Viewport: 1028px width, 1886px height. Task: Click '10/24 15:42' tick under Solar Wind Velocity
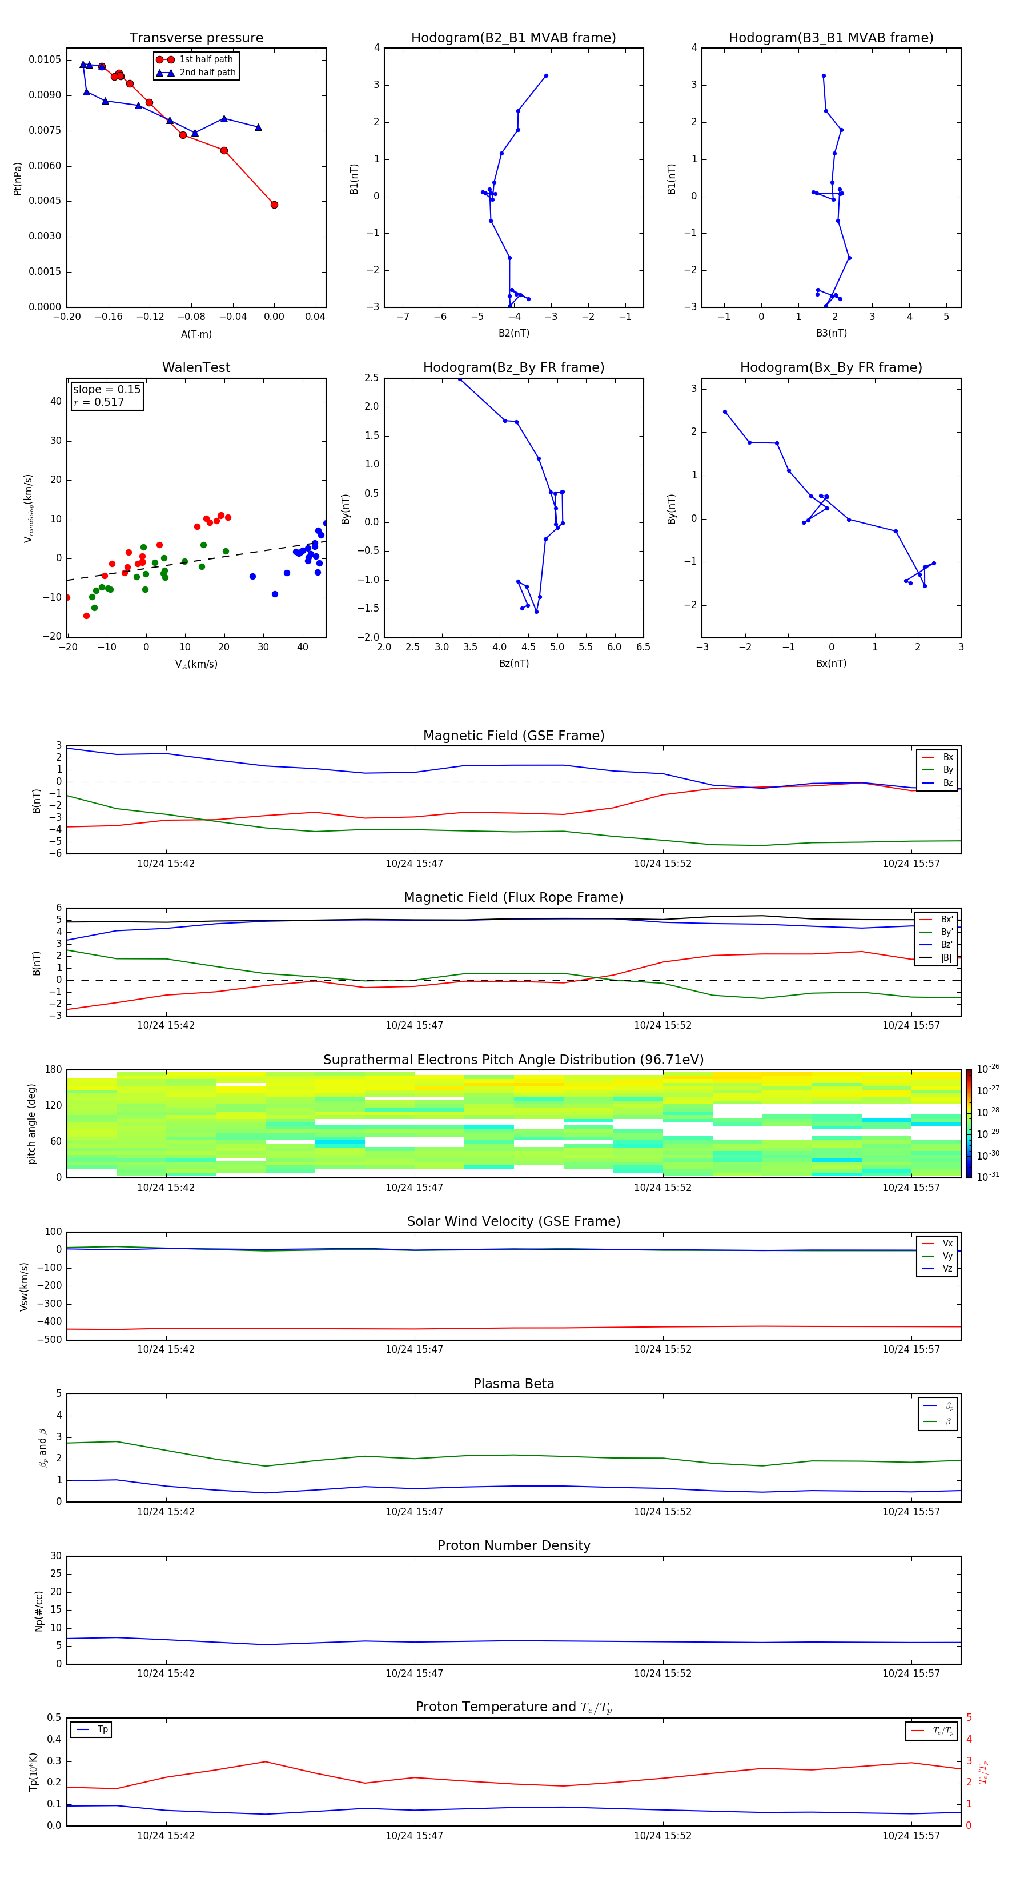tap(166, 1349)
